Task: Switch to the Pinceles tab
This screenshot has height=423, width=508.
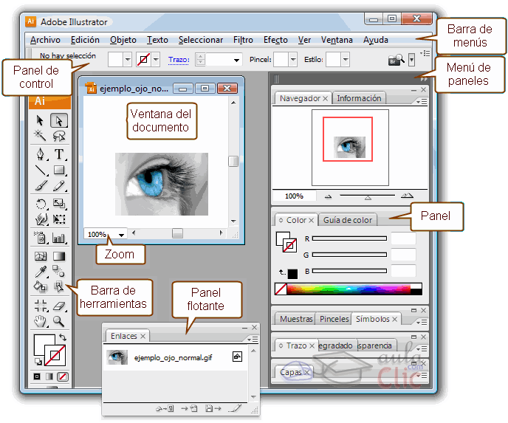Action: [x=334, y=319]
